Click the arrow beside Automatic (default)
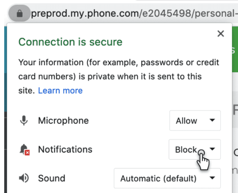 click(212, 178)
